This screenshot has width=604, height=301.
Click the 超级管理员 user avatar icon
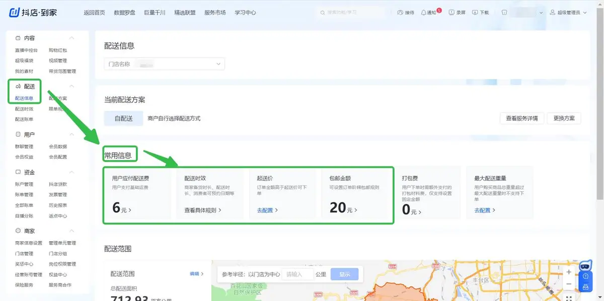click(553, 13)
